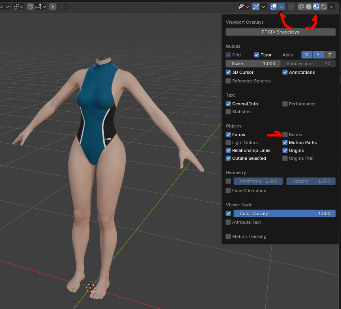Uncheck the General Info checkbox
The width and height of the screenshot is (341, 309).
228,104
